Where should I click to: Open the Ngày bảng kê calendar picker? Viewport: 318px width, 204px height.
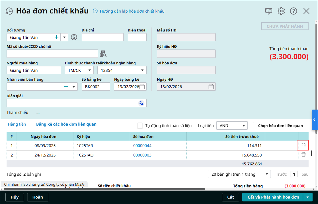142,87
